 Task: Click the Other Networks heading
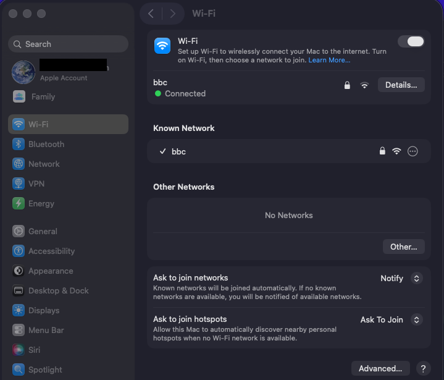coord(184,187)
